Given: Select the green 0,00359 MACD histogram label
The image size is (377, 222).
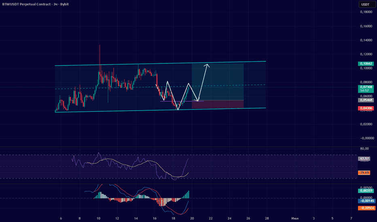Looking at the screenshot, I should [366, 191].
